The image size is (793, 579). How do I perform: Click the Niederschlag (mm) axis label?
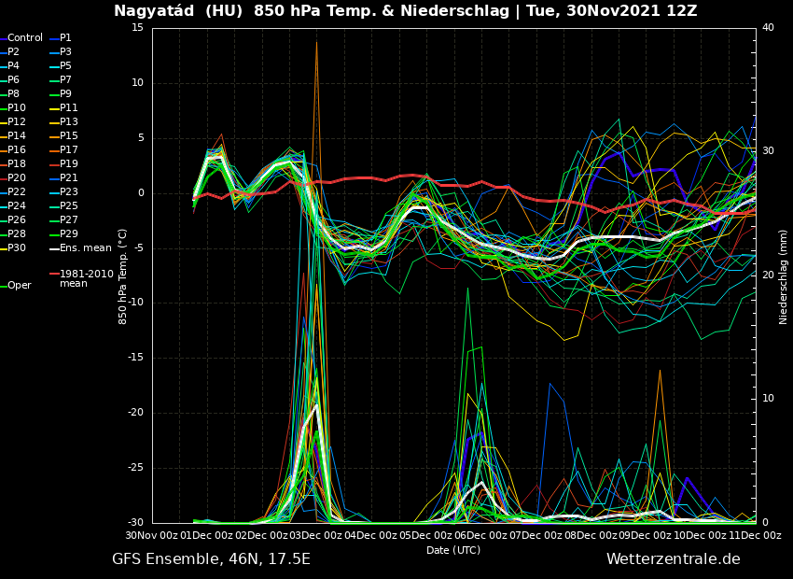pos(784,276)
